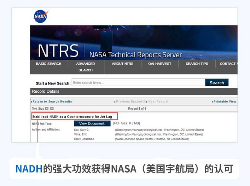Go to About NTRS page
Screen dimensions: 250x186
point(123,64)
